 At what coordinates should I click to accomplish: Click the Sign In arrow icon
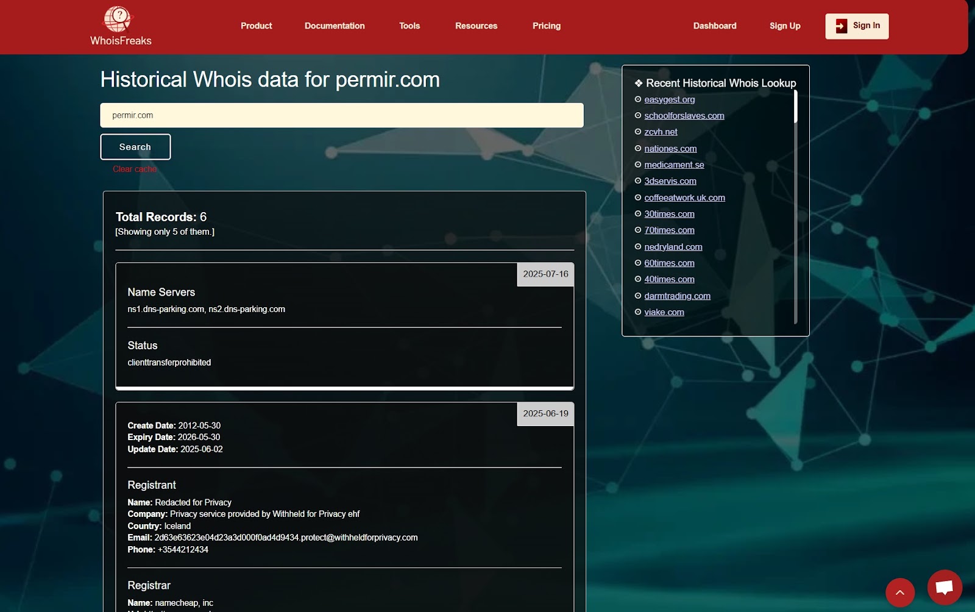click(x=841, y=26)
